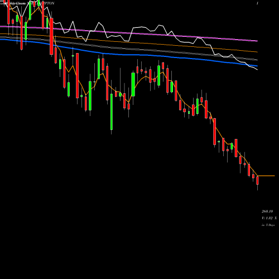Click the thick blue moving average line
Image resolution: width=279 pixels, height=279 pixels.
128,55
